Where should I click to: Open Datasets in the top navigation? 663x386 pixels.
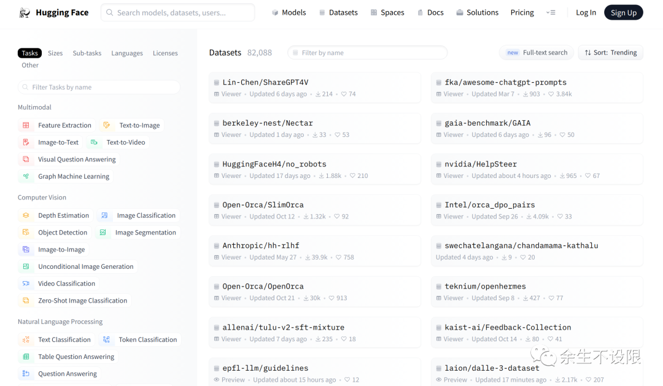pyautogui.click(x=338, y=13)
